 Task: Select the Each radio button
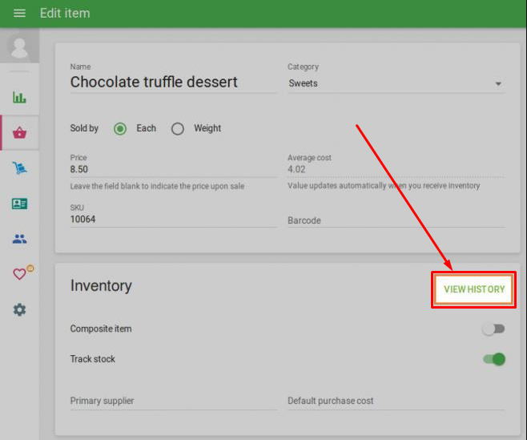point(120,128)
